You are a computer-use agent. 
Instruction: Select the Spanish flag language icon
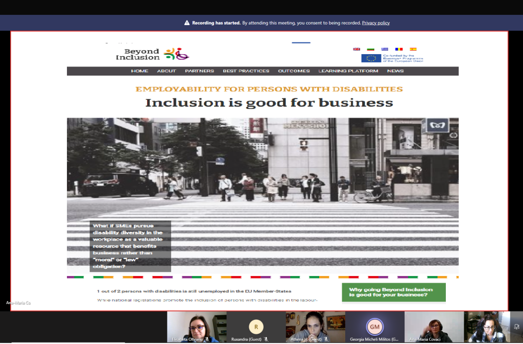pos(413,49)
